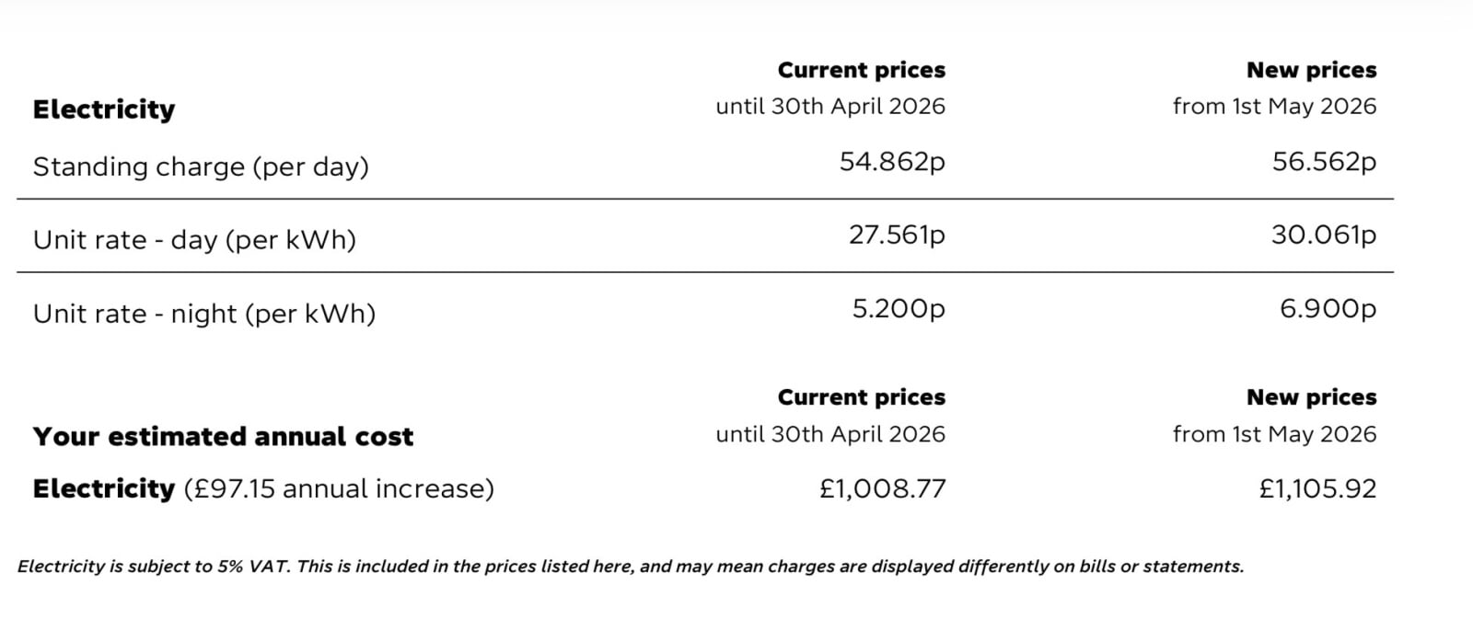Click the 5% VAT footnote text
1473x619 pixels.
(x=630, y=567)
